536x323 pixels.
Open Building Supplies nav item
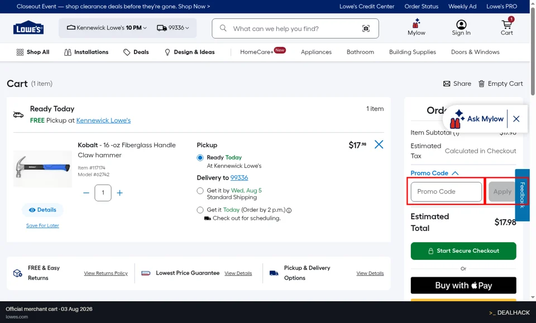tap(413, 52)
